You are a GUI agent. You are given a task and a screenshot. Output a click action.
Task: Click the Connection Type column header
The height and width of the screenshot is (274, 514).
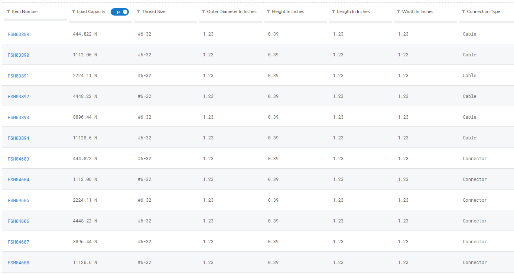(x=484, y=11)
